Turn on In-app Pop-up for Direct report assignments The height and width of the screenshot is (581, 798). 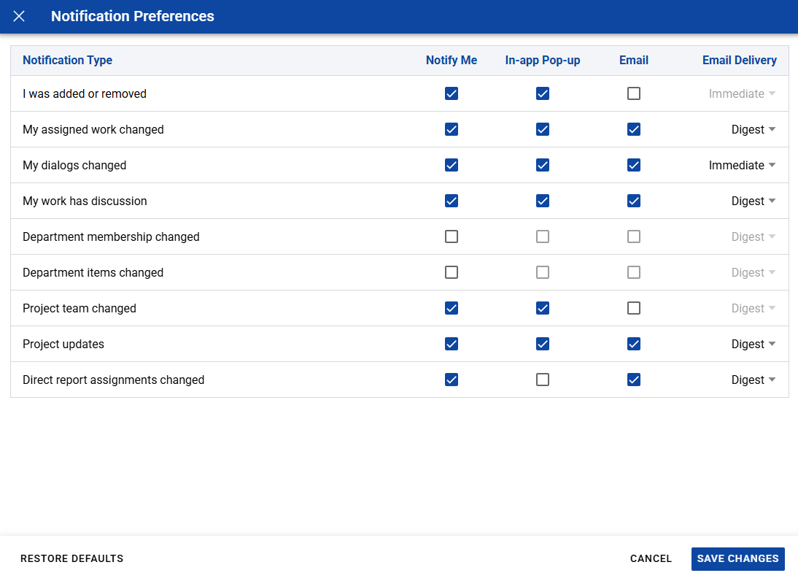coord(543,380)
